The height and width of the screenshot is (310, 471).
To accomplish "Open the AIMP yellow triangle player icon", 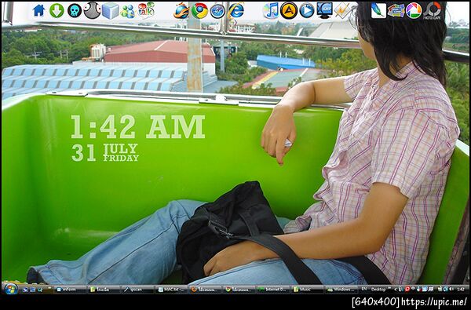I will [x=289, y=10].
